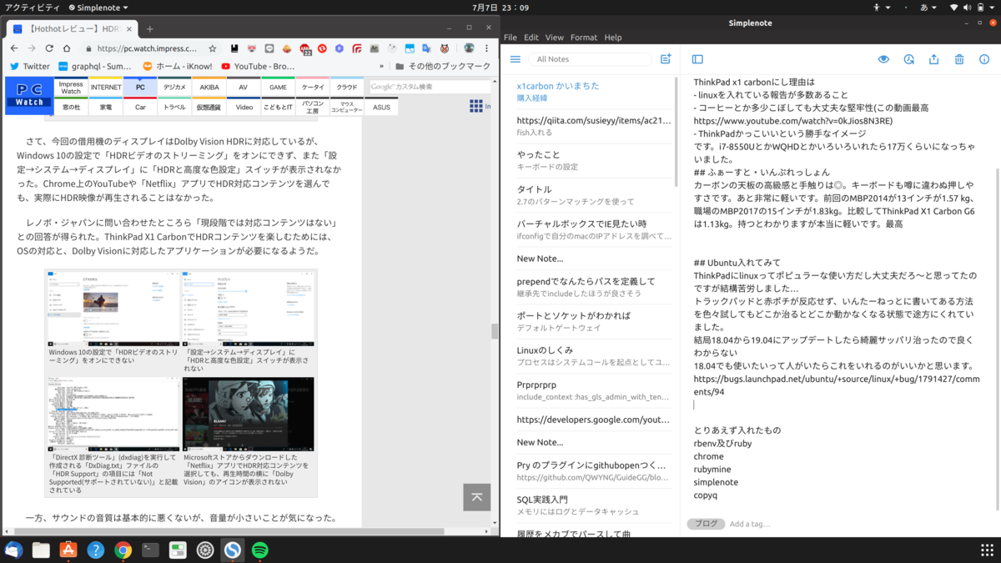Open Terminal from the dock
The width and height of the screenshot is (1001, 563).
[150, 550]
